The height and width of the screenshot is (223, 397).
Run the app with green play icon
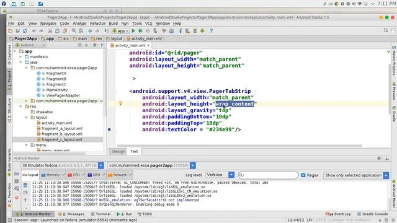(133, 31)
